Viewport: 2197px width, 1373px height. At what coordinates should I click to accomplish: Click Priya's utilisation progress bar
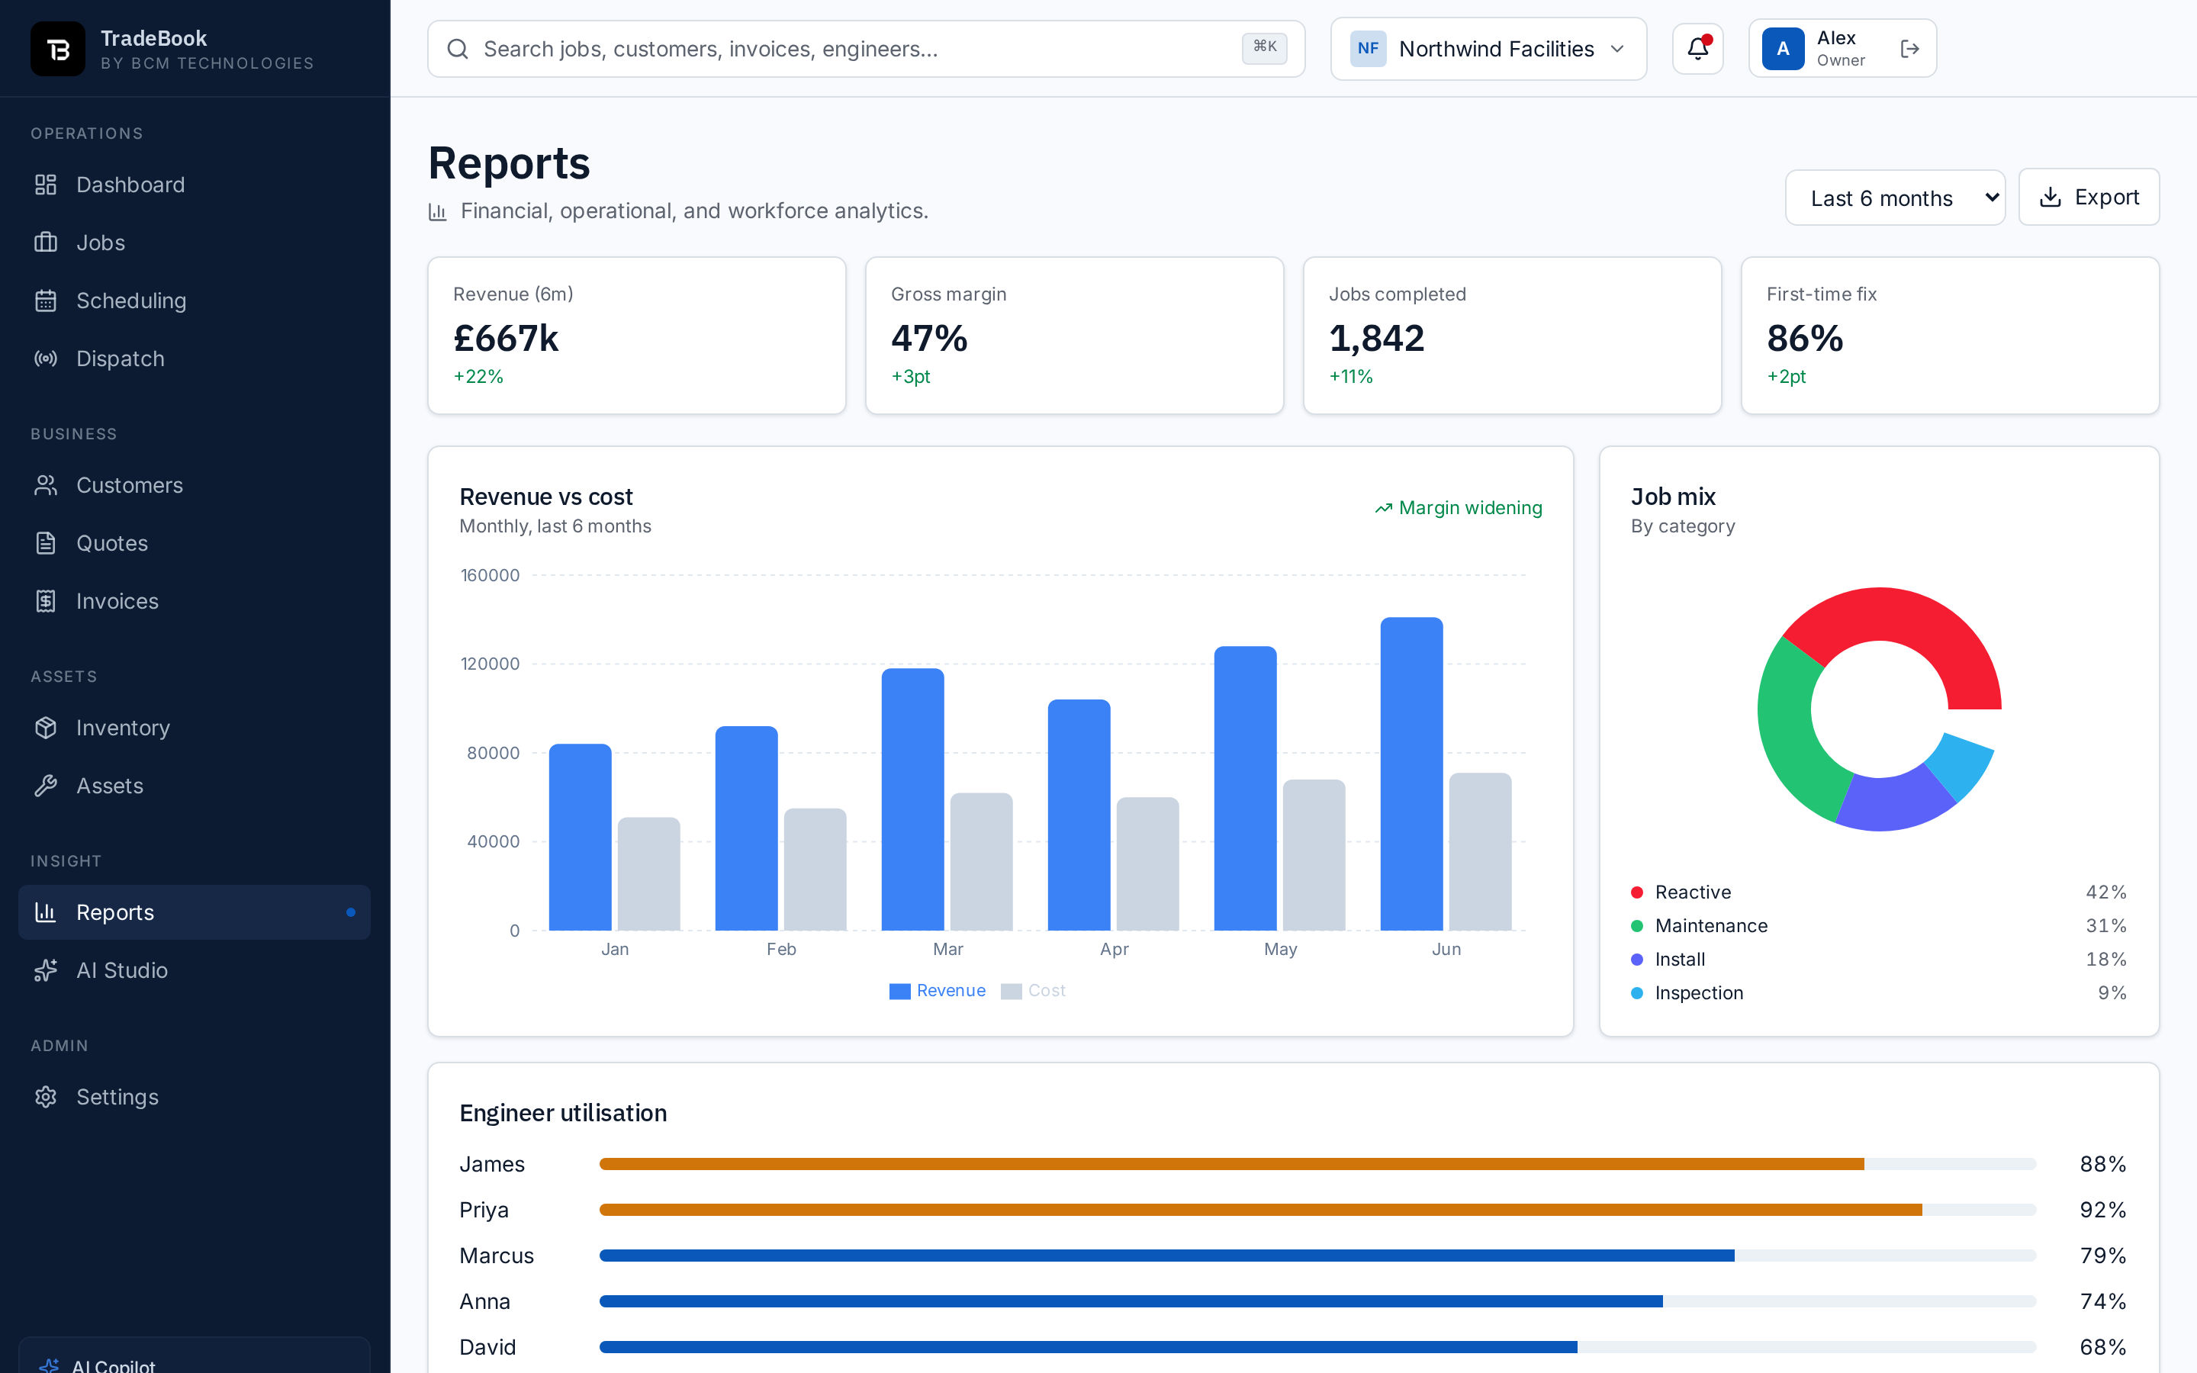1317,1210
